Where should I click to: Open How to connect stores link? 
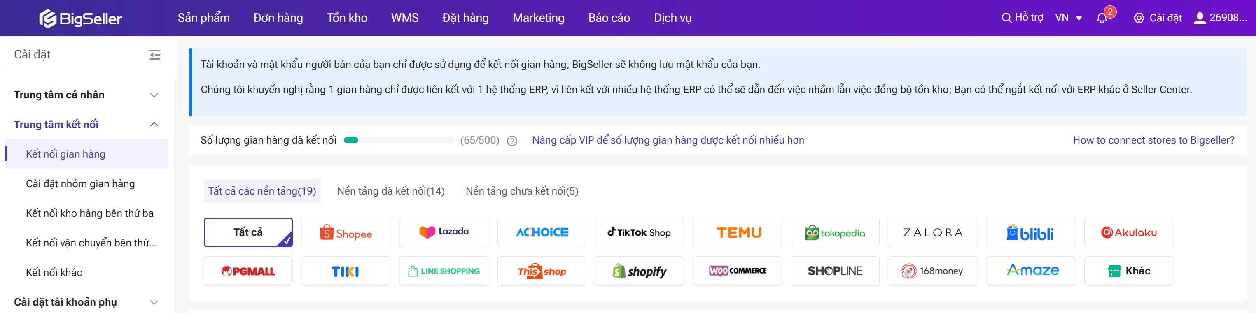click(1153, 140)
